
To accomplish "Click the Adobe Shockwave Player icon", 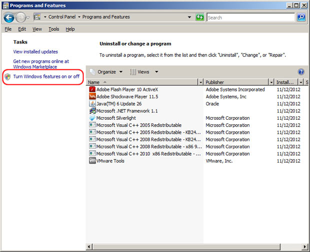I will (x=92, y=96).
